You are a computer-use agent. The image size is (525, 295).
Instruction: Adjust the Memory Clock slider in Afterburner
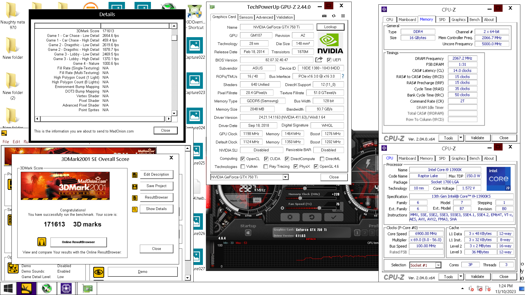click(x=300, y=198)
